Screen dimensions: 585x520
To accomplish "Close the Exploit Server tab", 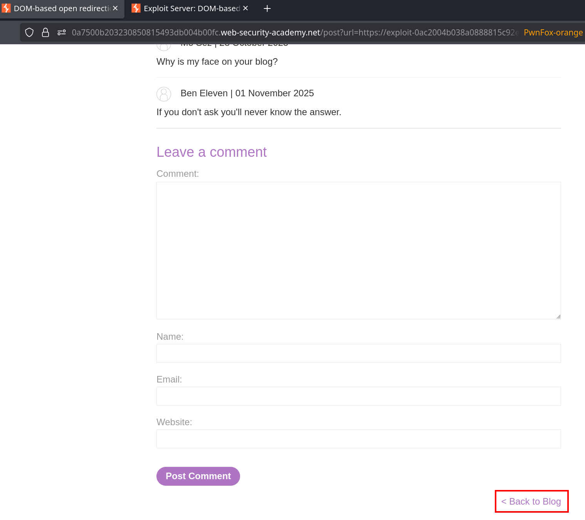I will [x=245, y=8].
